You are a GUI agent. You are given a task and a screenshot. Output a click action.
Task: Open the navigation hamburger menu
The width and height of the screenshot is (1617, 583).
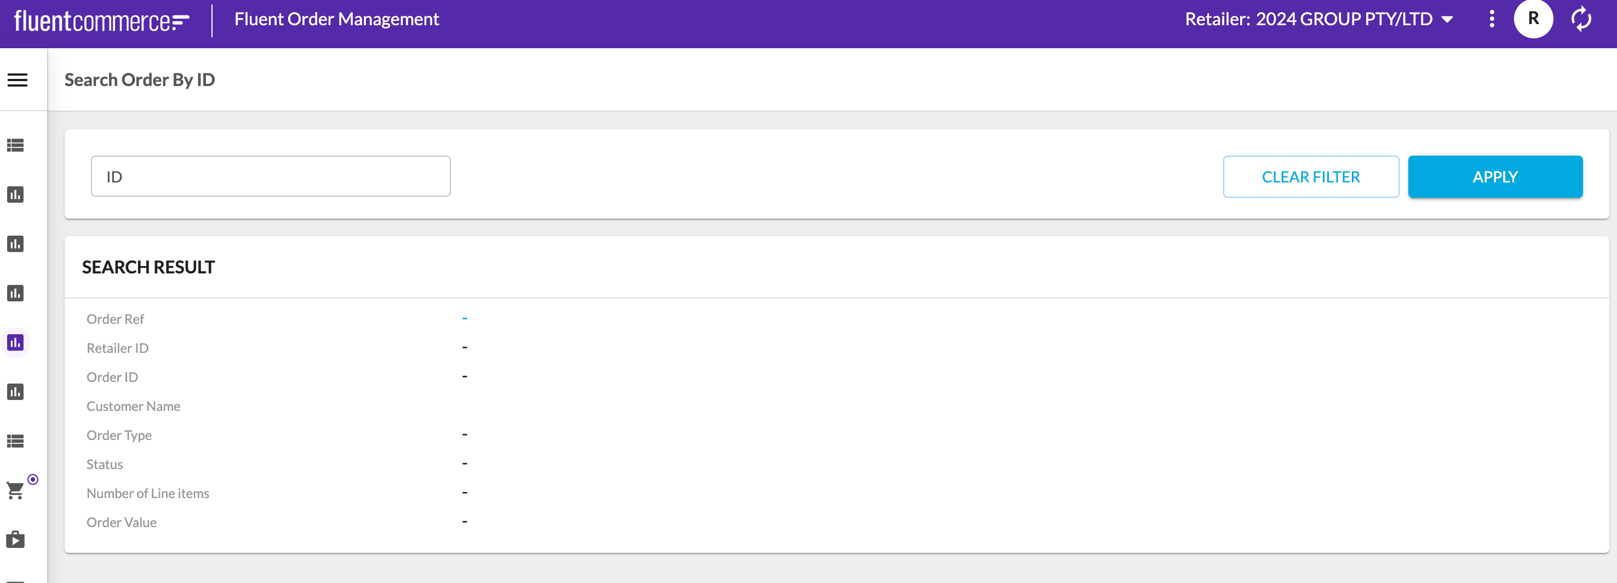coord(18,80)
